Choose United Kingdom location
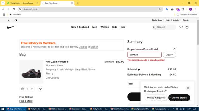 156,98
